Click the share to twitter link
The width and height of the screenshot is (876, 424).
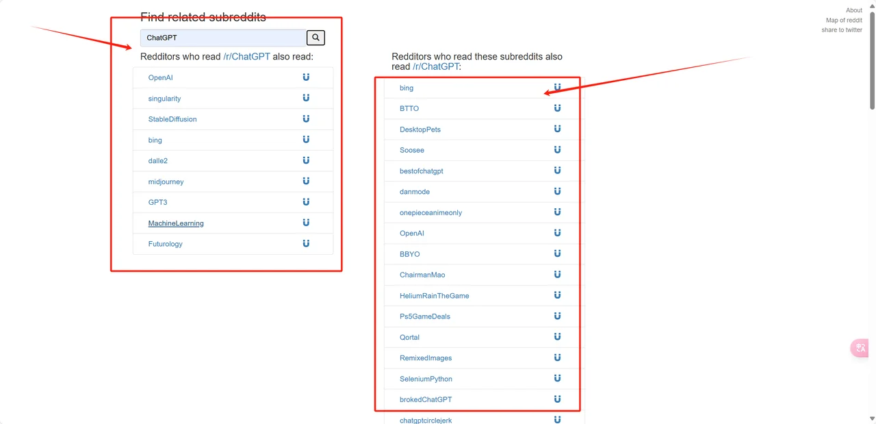(842, 30)
